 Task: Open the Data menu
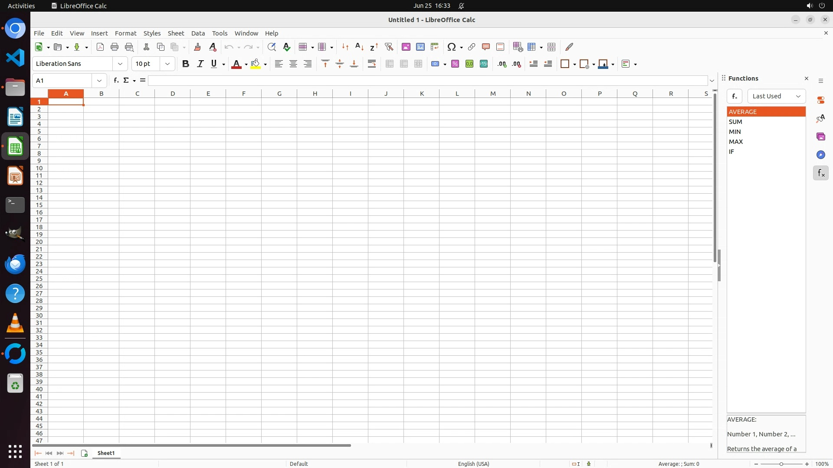198,33
